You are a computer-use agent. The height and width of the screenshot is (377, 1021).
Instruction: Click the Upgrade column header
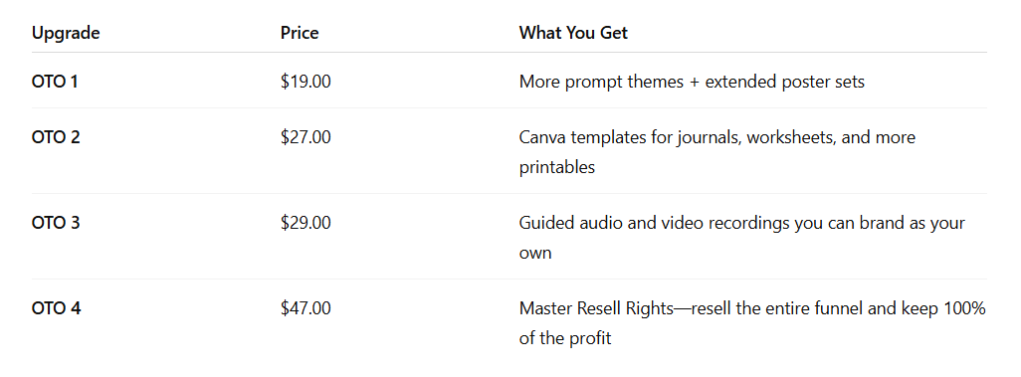tap(66, 33)
